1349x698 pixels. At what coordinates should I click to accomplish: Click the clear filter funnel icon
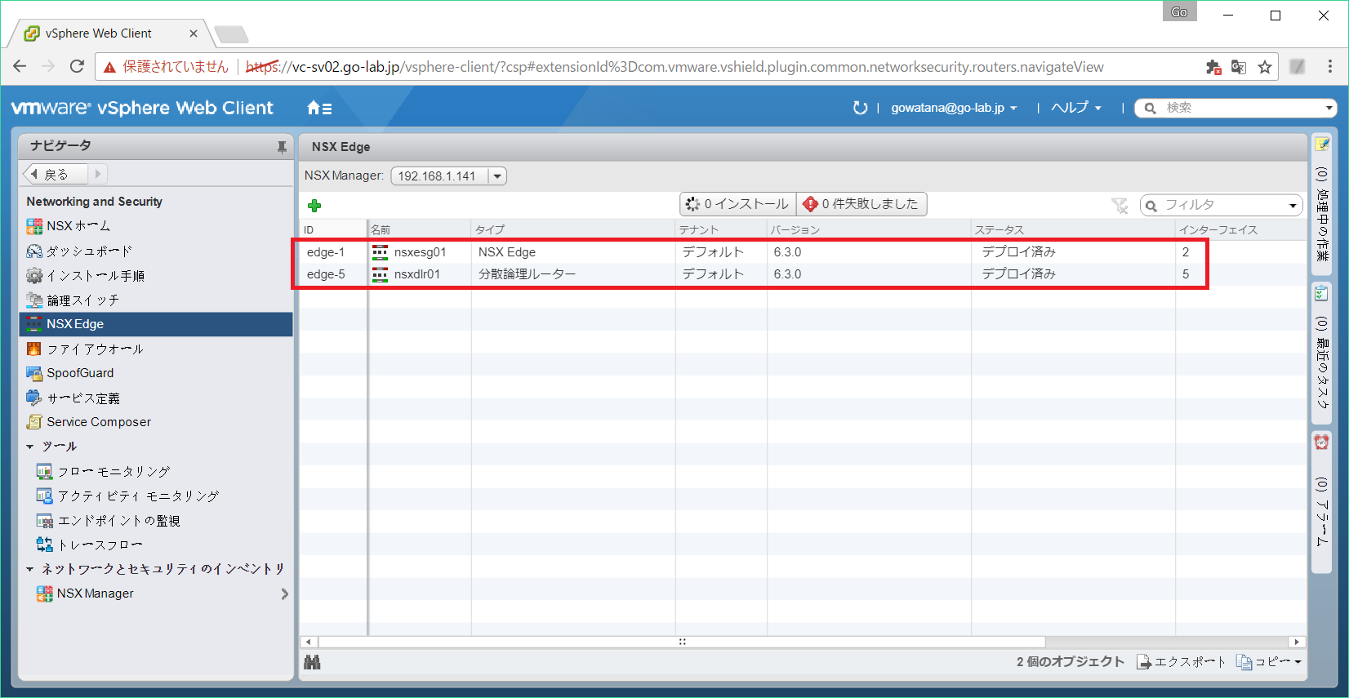click(1120, 206)
